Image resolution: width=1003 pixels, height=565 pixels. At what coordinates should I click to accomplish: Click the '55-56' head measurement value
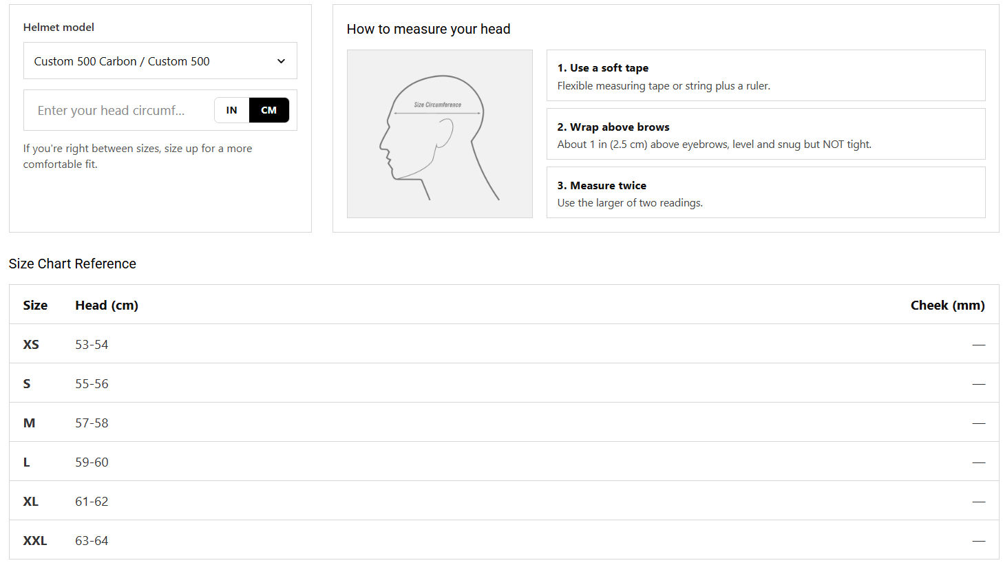pos(92,383)
